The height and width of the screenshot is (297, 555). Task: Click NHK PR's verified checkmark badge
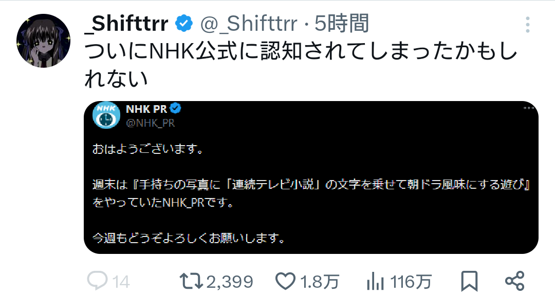pyautogui.click(x=176, y=109)
